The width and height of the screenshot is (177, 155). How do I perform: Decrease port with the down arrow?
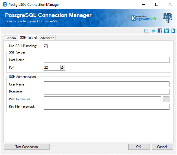(62, 69)
